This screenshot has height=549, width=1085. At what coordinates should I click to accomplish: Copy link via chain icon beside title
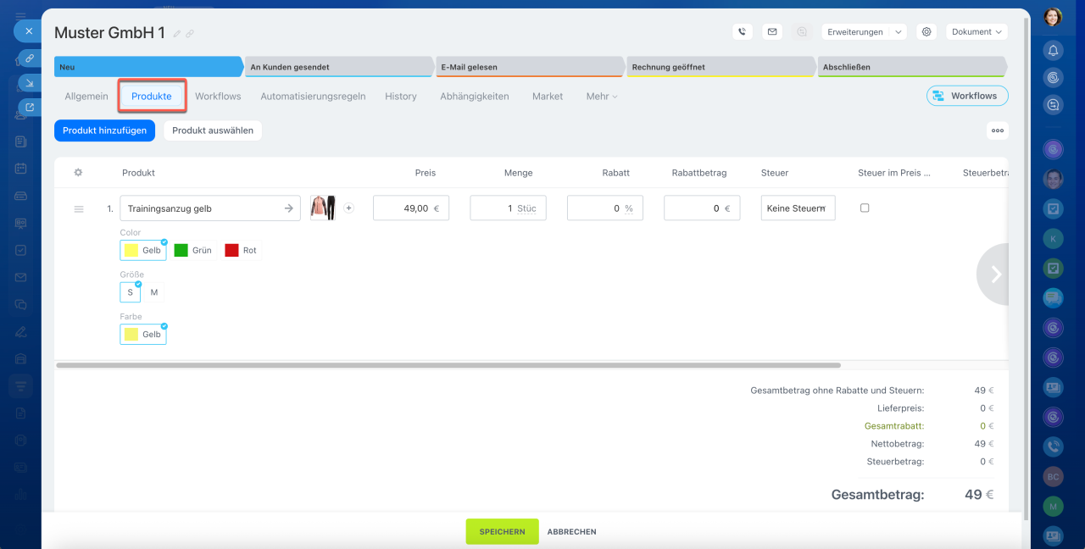point(190,34)
